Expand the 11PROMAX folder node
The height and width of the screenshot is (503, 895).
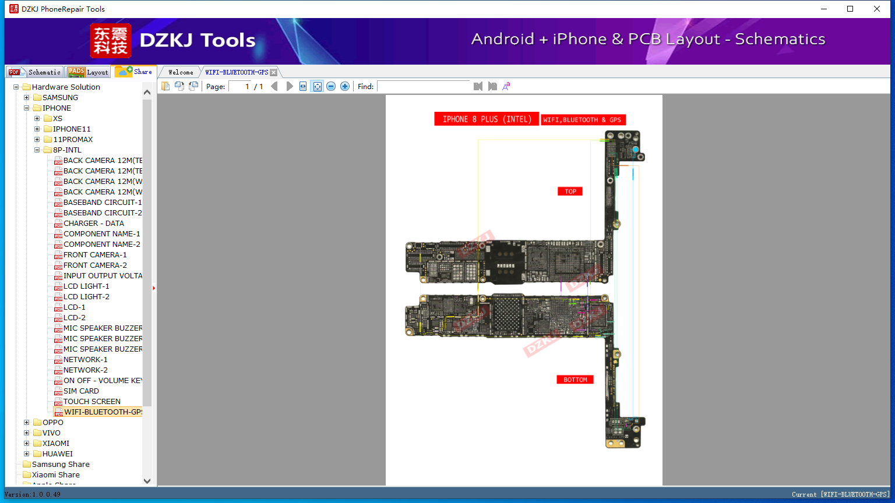[x=37, y=140]
